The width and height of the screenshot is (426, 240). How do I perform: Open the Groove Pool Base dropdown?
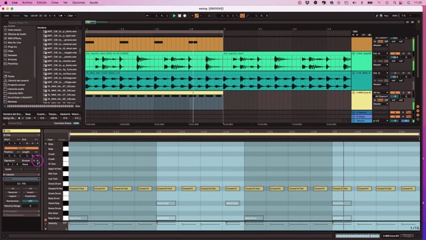[30, 119]
